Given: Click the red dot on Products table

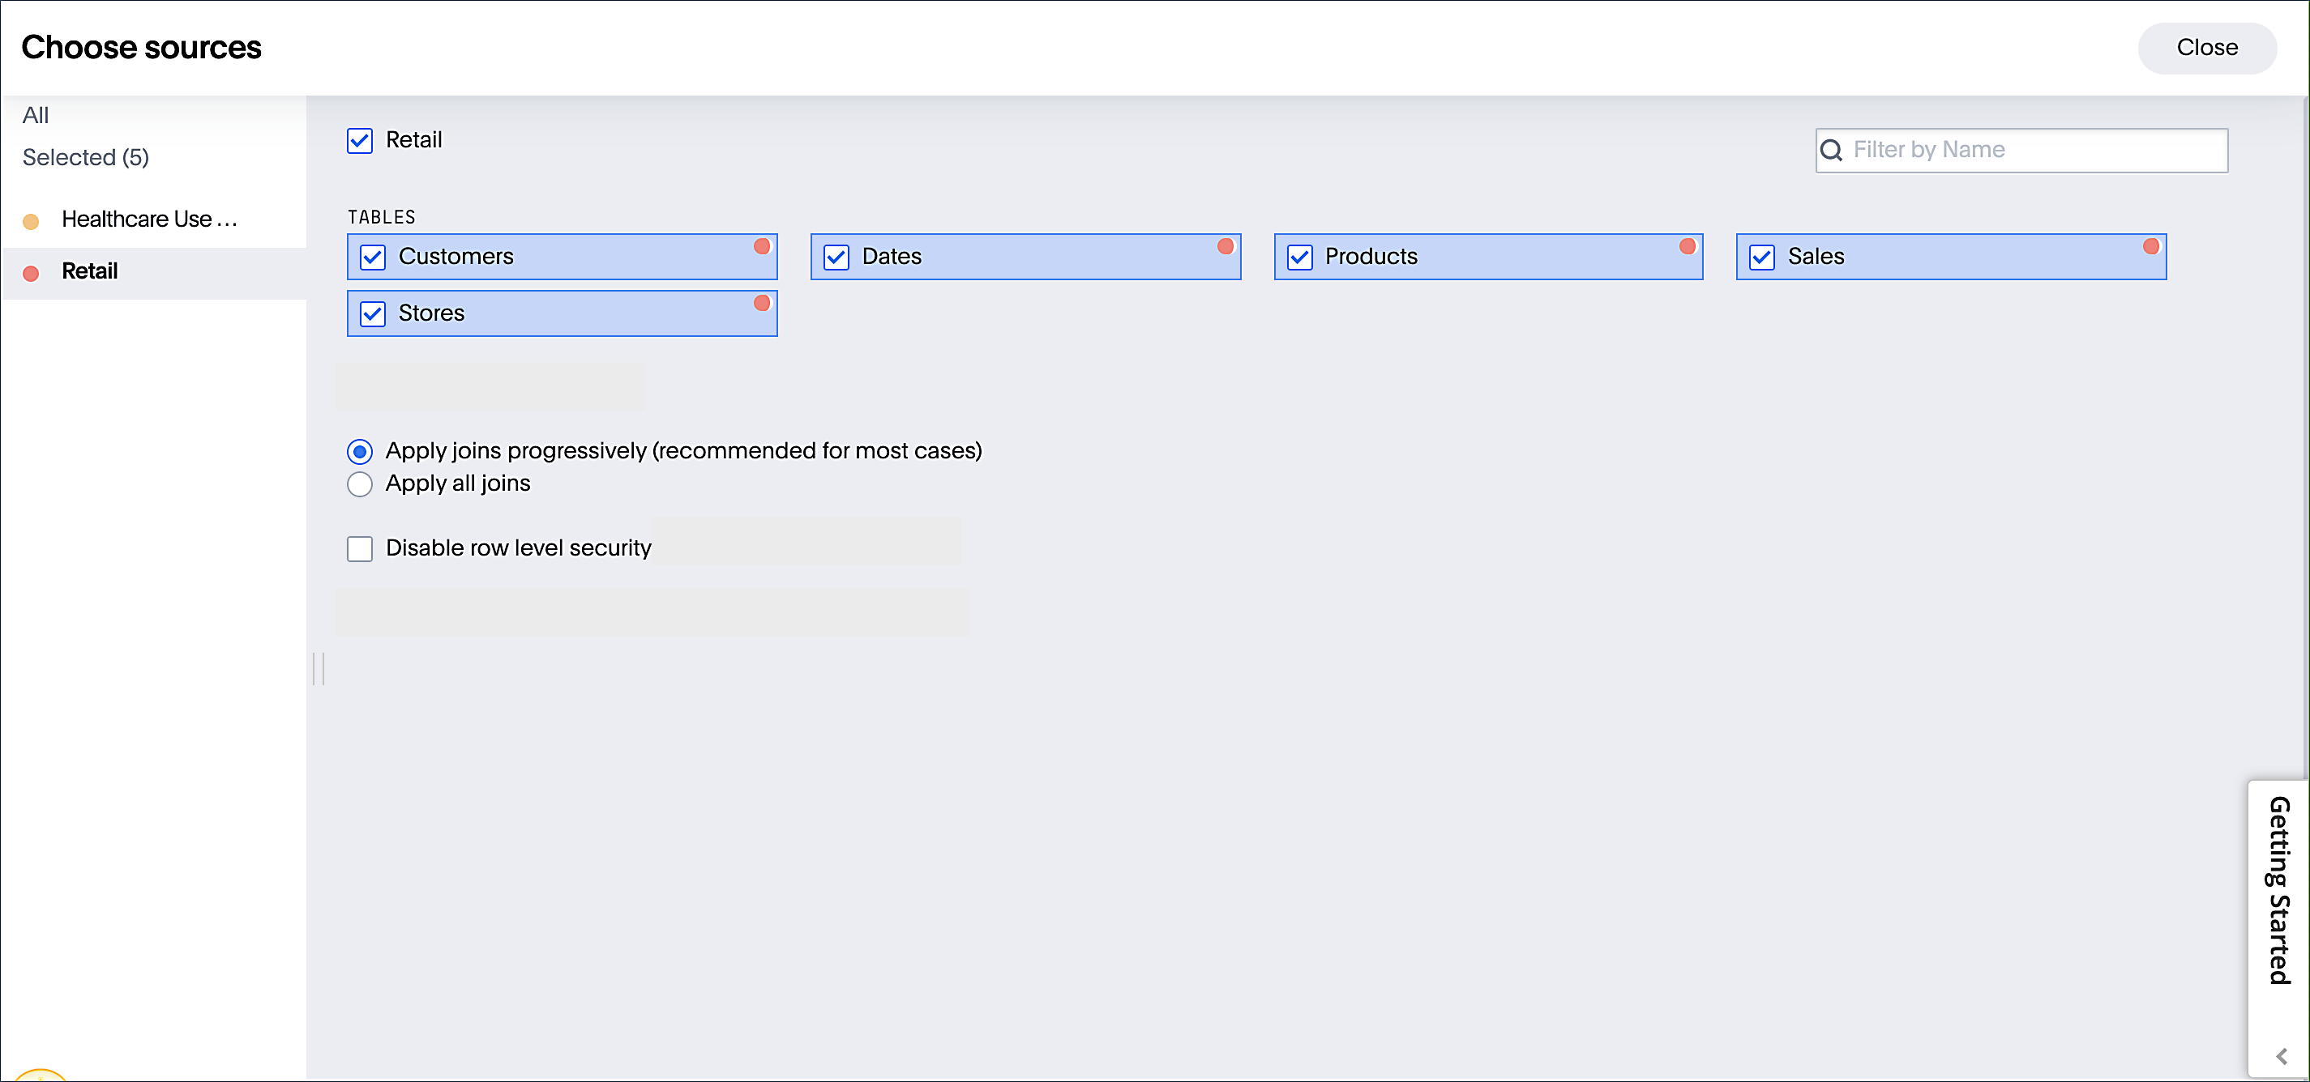Looking at the screenshot, I should pos(1687,246).
